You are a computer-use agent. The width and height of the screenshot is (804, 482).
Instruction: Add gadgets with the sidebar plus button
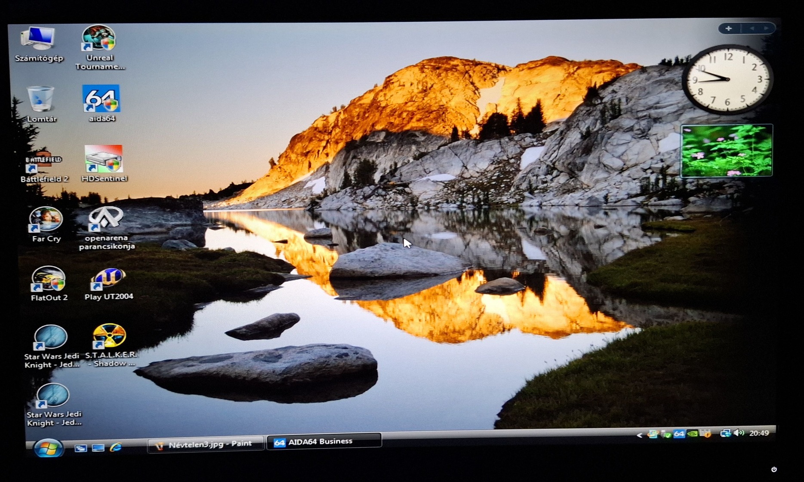[728, 29]
